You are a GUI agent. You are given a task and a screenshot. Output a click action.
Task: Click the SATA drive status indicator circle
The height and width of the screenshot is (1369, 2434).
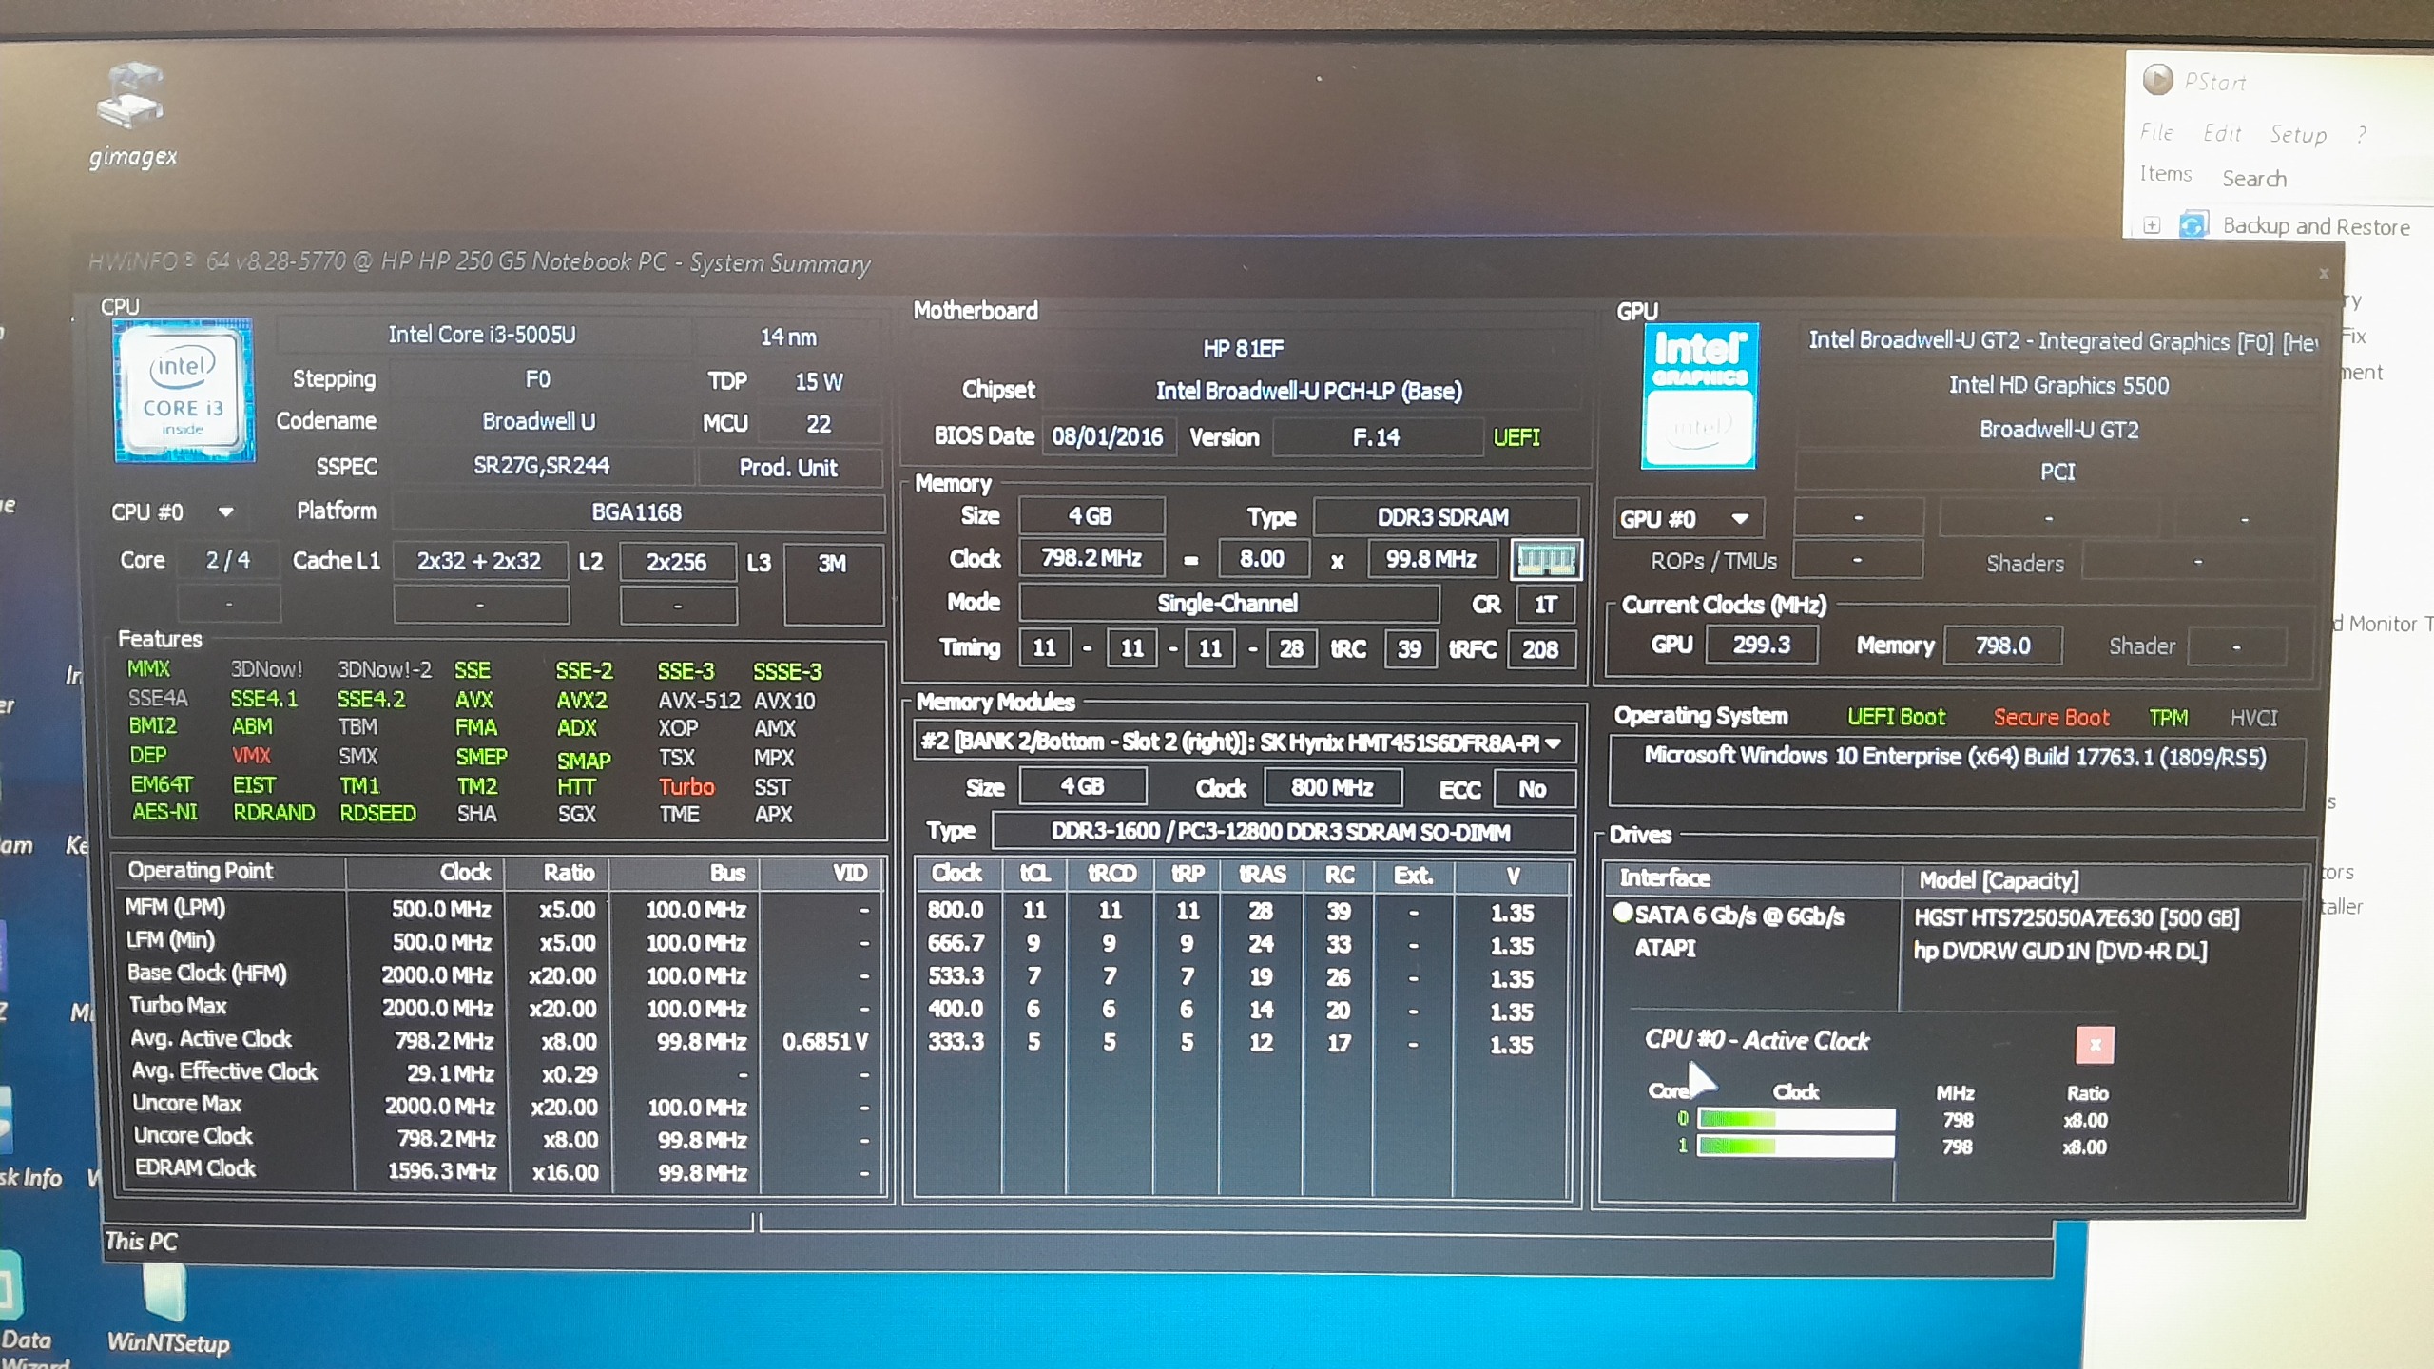click(x=1623, y=913)
